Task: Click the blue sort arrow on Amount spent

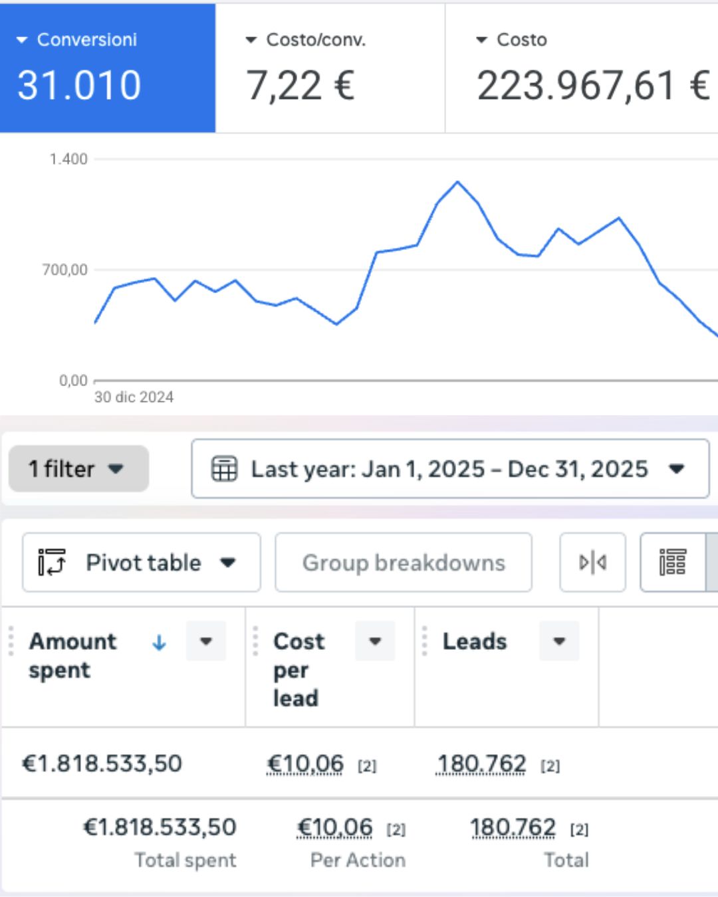Action: click(159, 642)
